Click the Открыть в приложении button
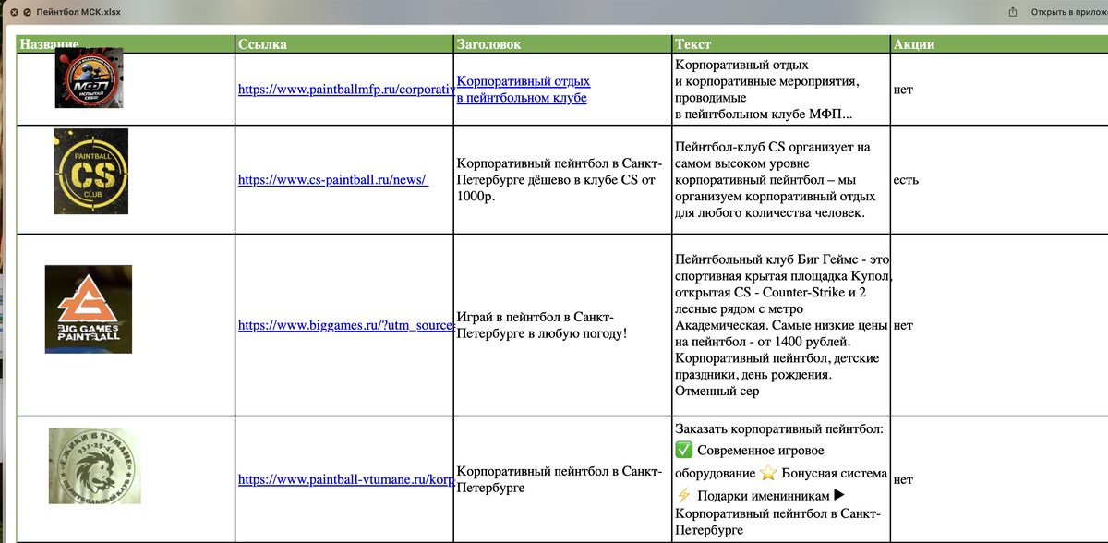 [1071, 11]
